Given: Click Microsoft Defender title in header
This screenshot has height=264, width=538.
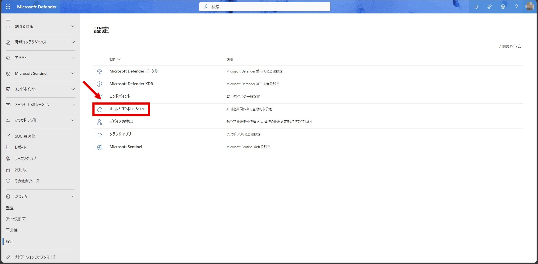Looking at the screenshot, I should (37, 7).
